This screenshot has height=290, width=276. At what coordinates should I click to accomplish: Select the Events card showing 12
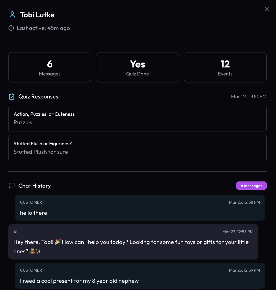(x=225, y=67)
